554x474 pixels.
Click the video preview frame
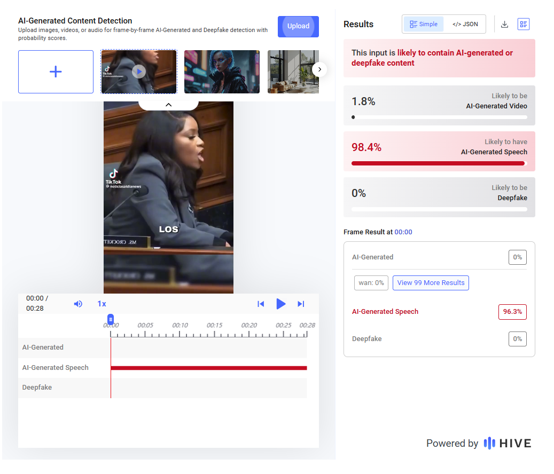[168, 197]
